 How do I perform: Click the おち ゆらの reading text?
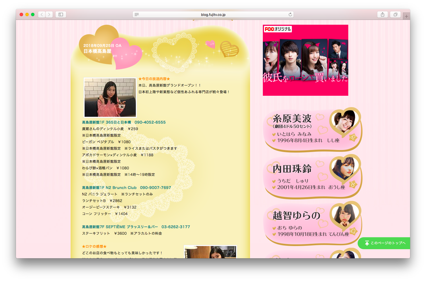click(x=290, y=228)
